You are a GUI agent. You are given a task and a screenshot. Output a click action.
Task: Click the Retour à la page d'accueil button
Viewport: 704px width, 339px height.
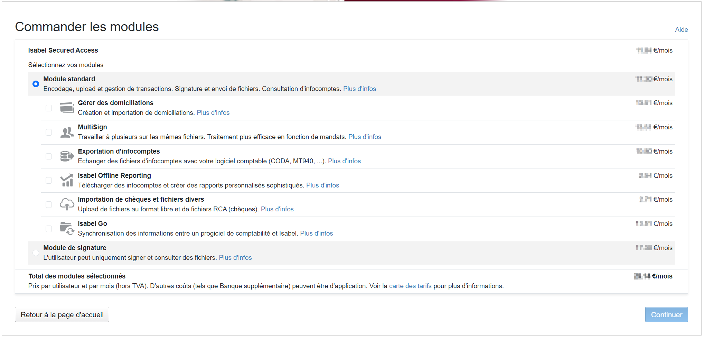62,314
